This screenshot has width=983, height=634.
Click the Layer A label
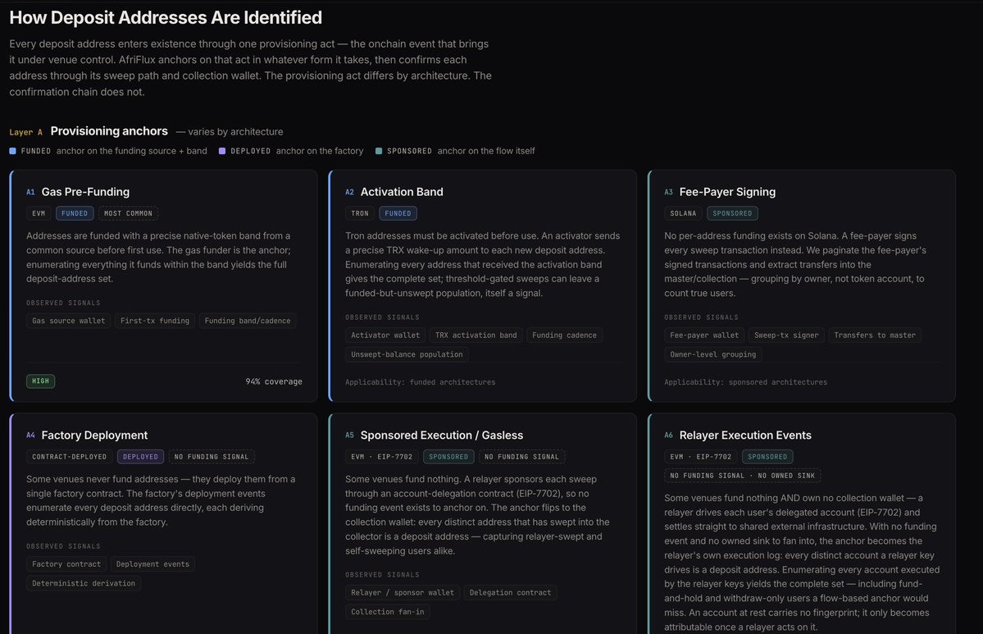[25, 132]
